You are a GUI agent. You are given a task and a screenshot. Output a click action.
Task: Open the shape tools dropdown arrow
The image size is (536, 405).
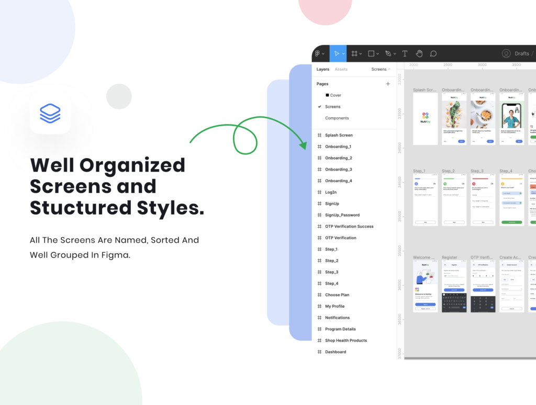(x=378, y=54)
